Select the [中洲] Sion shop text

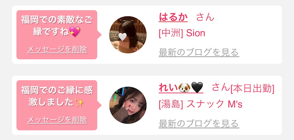(x=182, y=33)
